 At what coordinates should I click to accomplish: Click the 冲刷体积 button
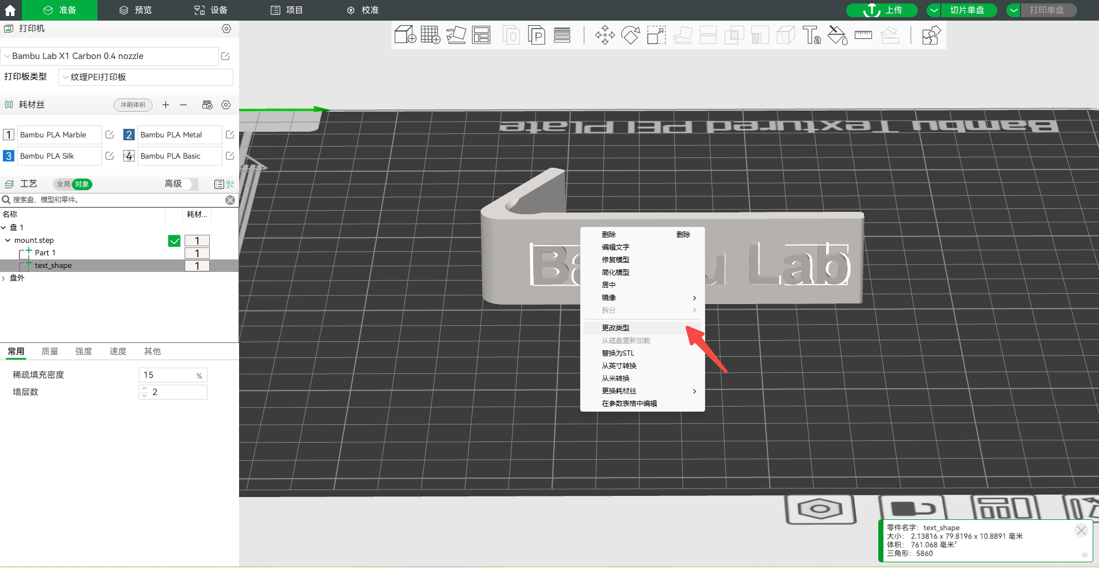click(x=133, y=105)
